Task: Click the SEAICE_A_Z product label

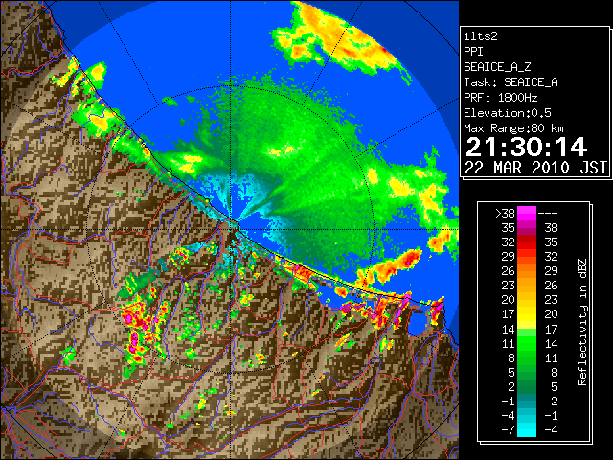Action: click(497, 67)
